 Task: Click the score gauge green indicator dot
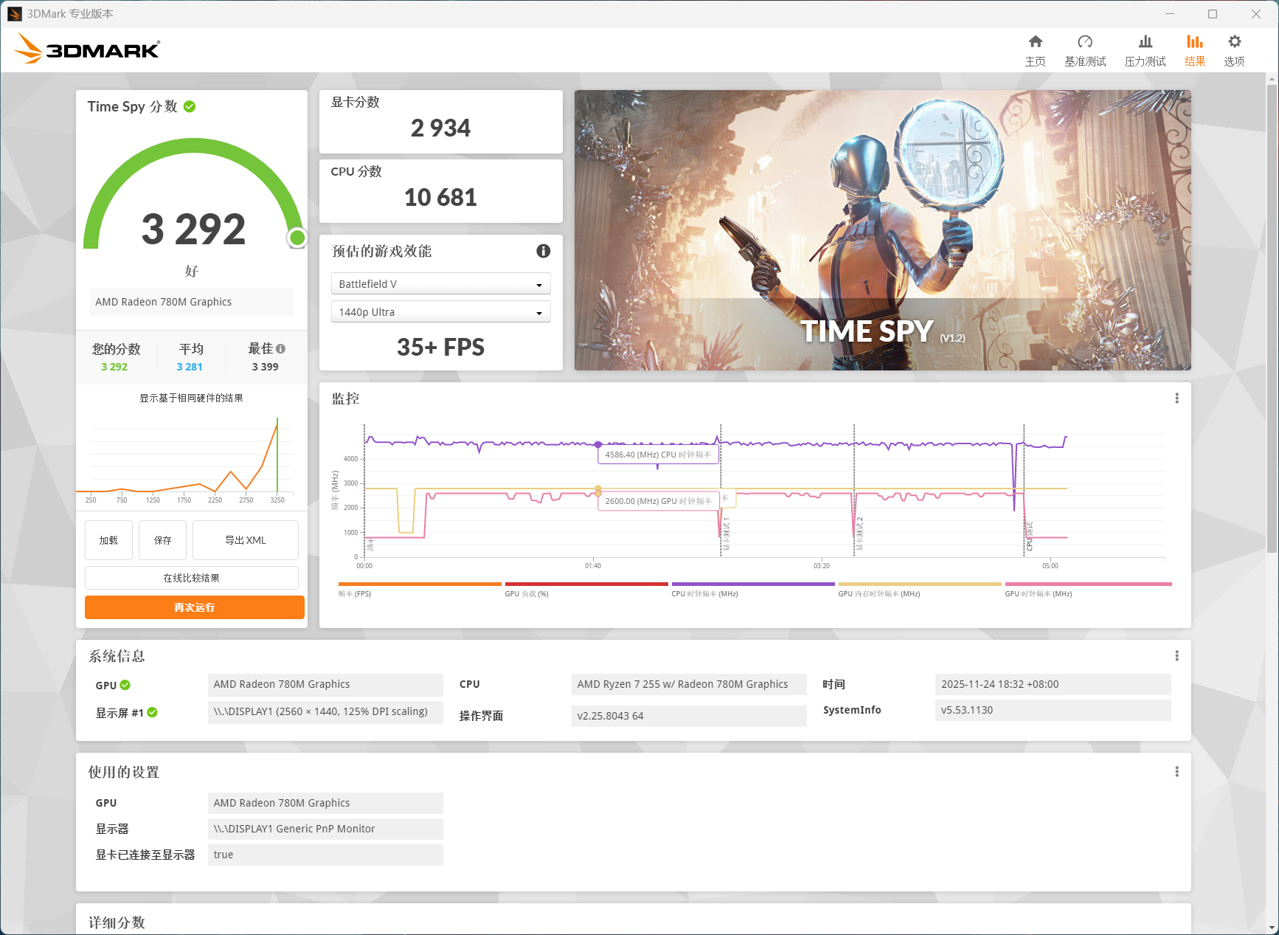pyautogui.click(x=297, y=238)
